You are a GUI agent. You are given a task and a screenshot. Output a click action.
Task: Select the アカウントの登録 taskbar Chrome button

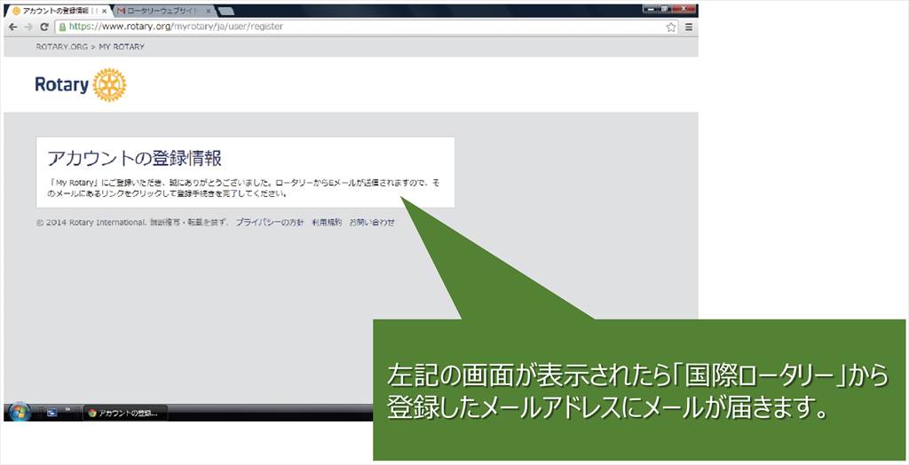tap(125, 414)
